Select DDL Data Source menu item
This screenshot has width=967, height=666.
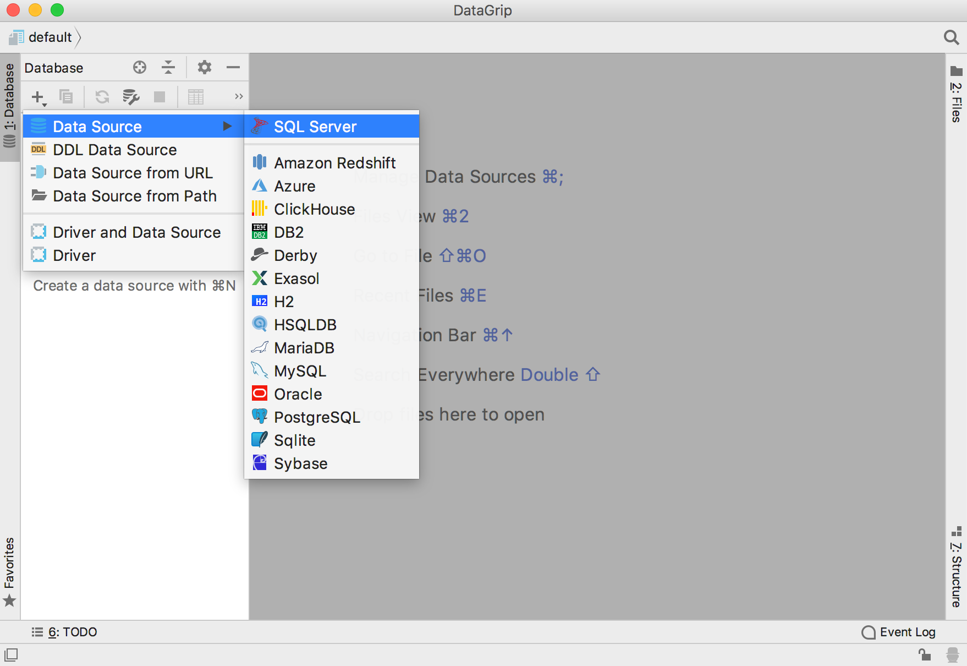click(x=133, y=150)
